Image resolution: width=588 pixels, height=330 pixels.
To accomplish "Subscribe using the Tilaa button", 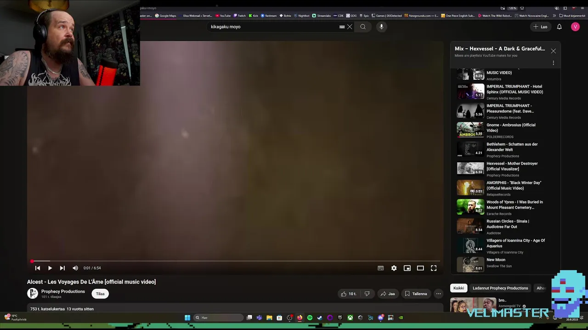I will pos(100,294).
